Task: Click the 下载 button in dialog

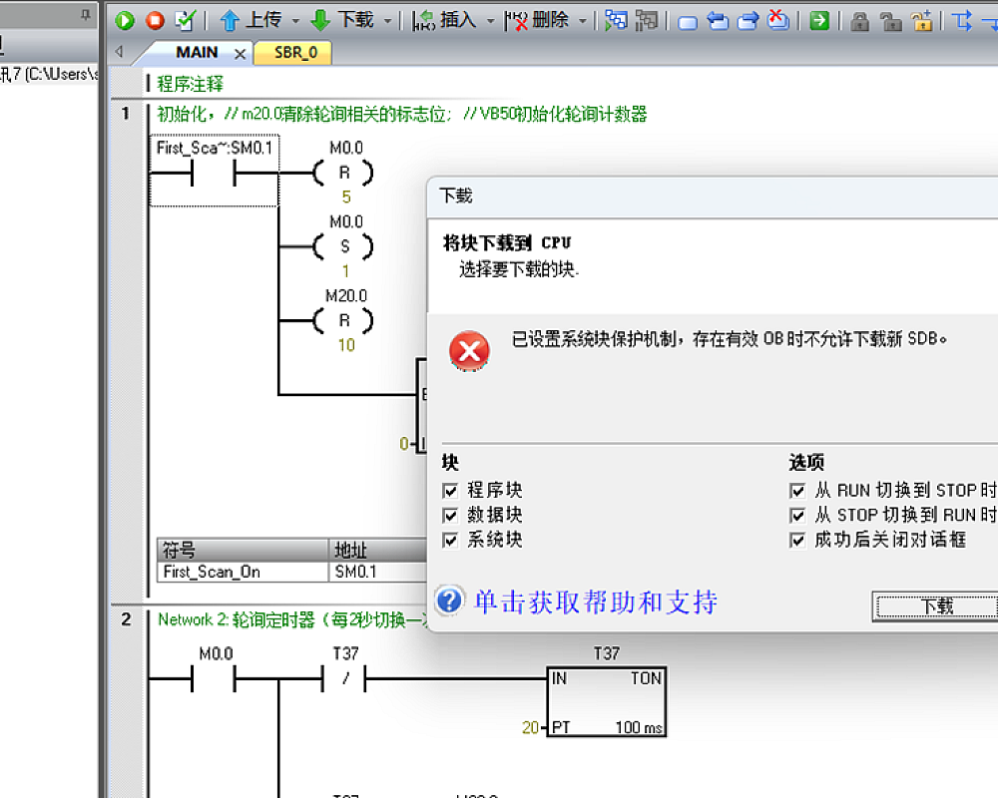Action: [x=935, y=606]
